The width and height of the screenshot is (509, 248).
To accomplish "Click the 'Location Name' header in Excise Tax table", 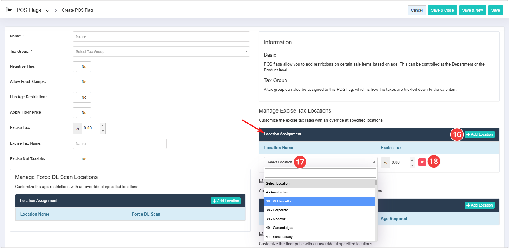I will point(279,148).
